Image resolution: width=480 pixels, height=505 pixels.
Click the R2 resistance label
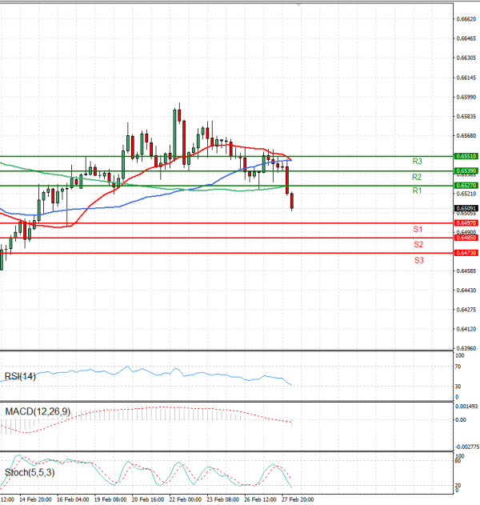[417, 177]
